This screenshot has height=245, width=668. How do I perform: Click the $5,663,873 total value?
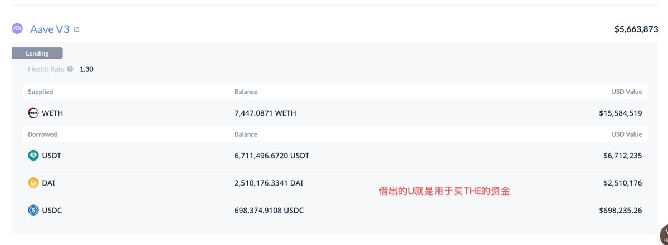coord(636,29)
